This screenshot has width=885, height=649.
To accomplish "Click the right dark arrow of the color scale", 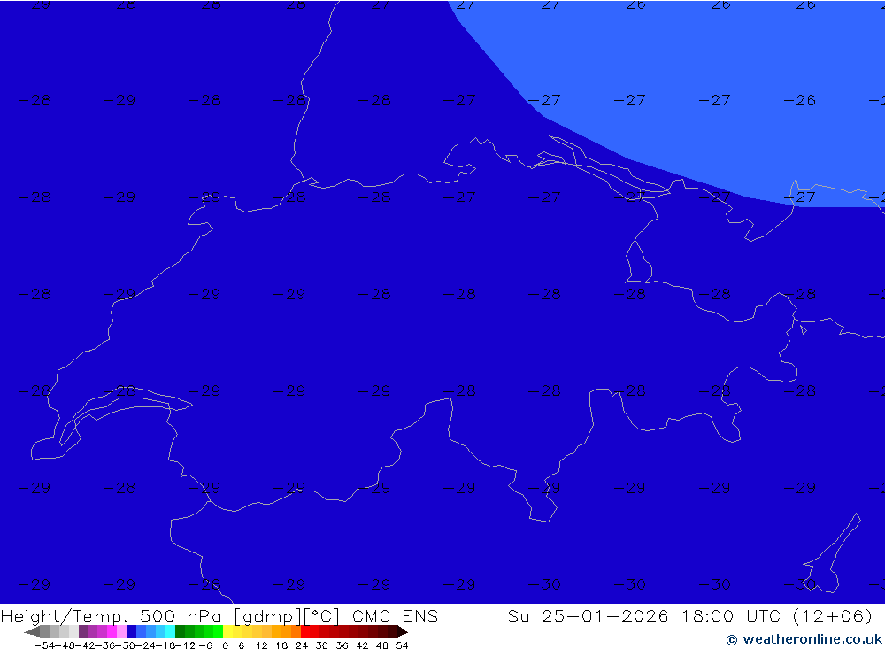I will tap(403, 631).
